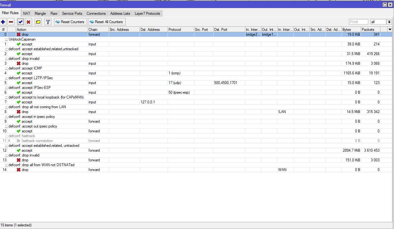This screenshot has width=394, height=229.
Task: Open the 'all' chain filter dropdown
Action: click(x=389, y=22)
